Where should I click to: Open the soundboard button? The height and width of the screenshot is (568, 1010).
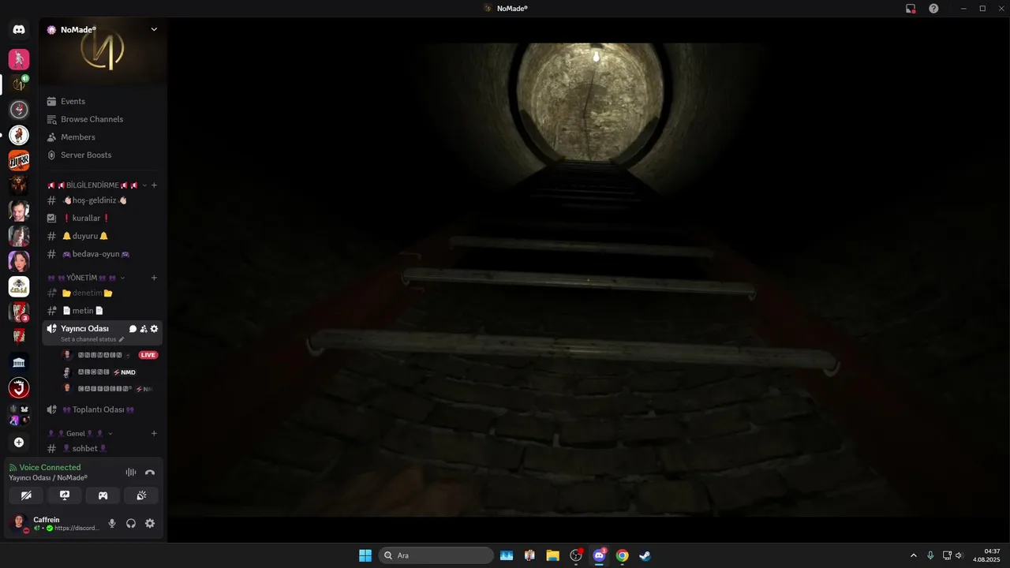click(141, 495)
